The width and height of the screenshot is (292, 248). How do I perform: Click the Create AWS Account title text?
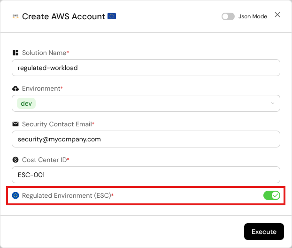click(x=63, y=16)
